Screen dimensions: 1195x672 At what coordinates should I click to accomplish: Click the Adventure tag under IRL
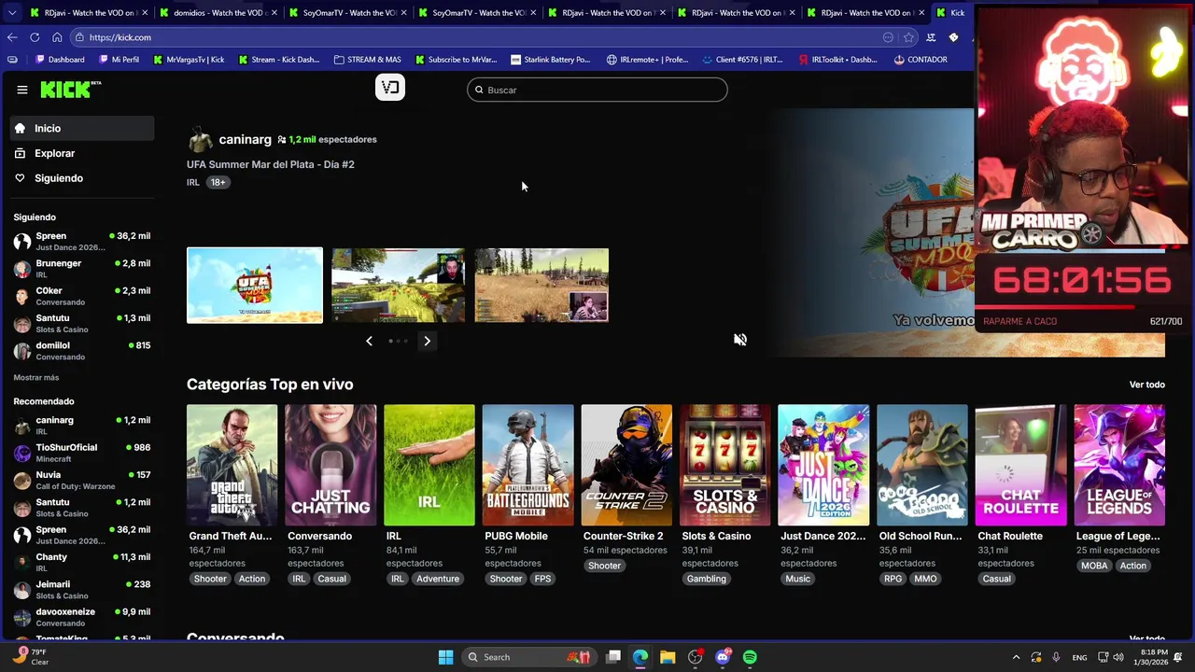click(x=438, y=579)
